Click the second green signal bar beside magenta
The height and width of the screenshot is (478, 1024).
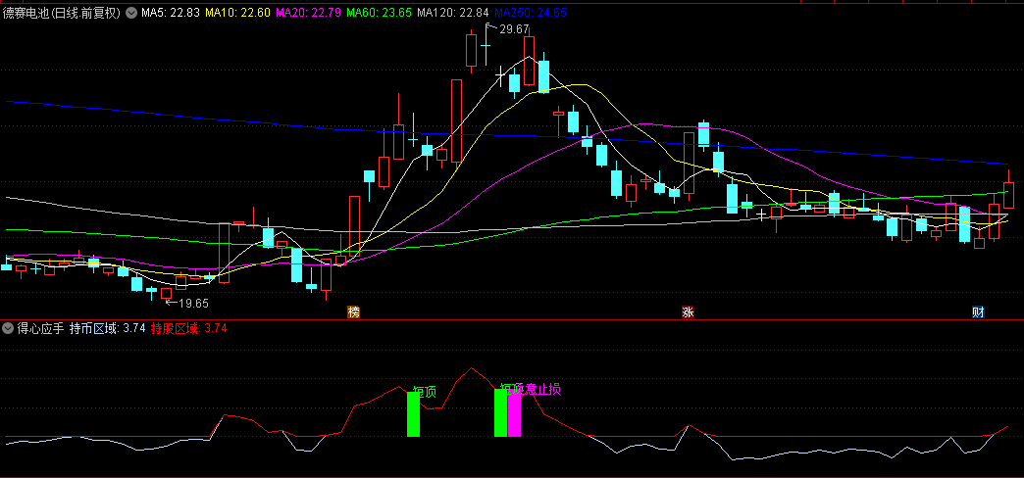tap(500, 412)
